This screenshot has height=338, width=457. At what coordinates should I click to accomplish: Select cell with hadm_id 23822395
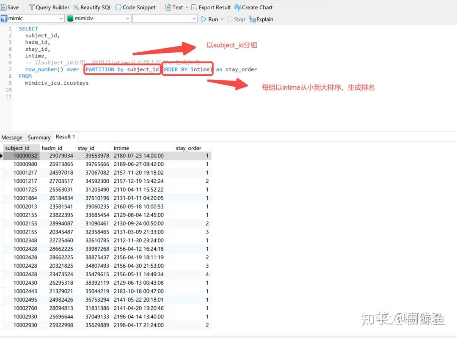coord(58,215)
